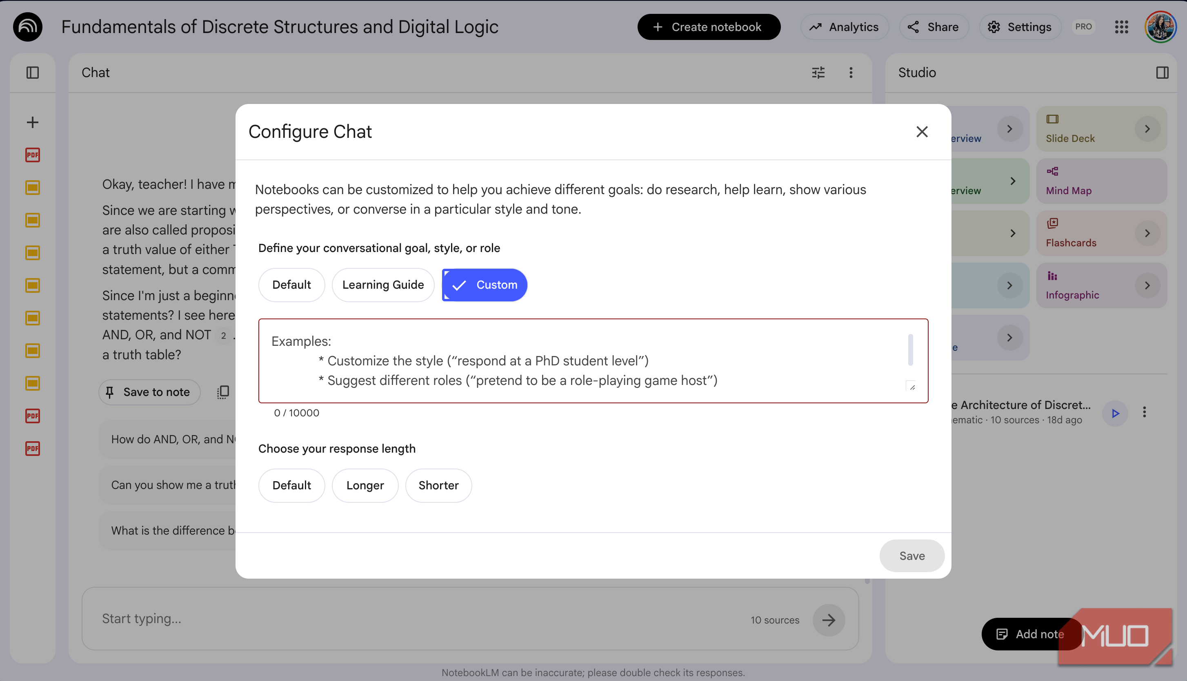Select the Custom conversational style
Viewport: 1187px width, 681px height.
tap(485, 285)
